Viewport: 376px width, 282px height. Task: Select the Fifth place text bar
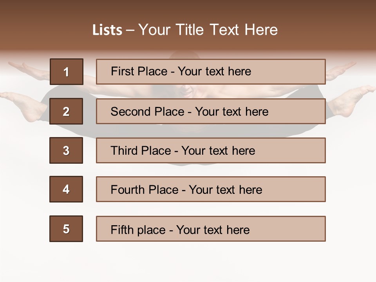coord(211,229)
